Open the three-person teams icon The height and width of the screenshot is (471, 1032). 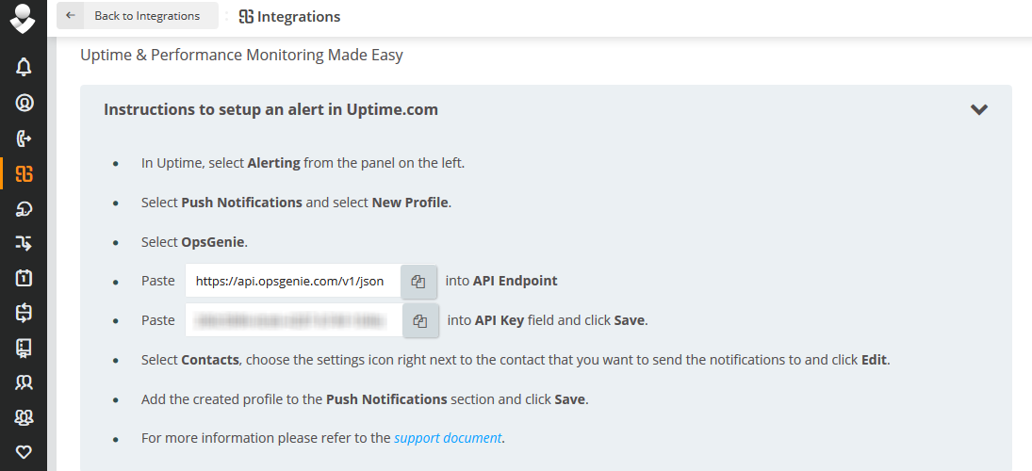pos(24,417)
